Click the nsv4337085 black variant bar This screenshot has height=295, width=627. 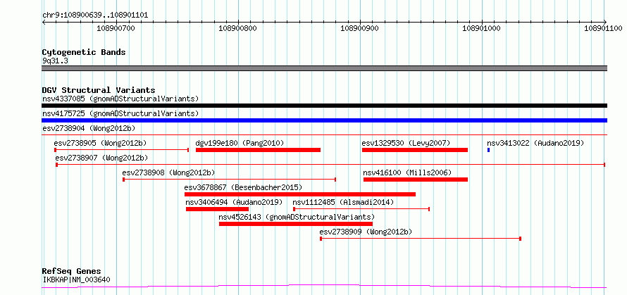(x=324, y=106)
